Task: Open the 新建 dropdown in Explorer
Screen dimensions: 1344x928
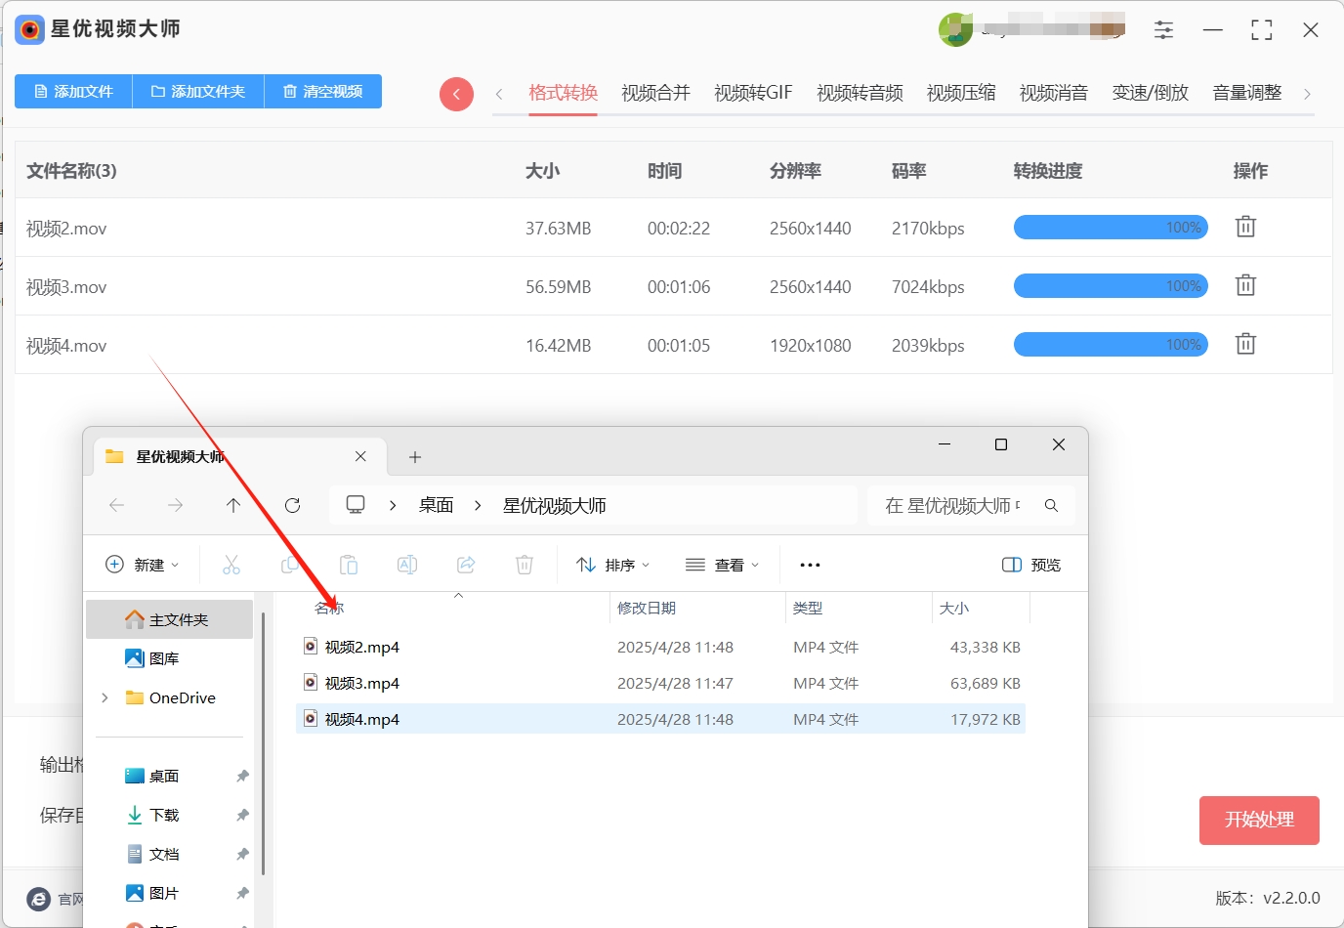Action: click(143, 565)
